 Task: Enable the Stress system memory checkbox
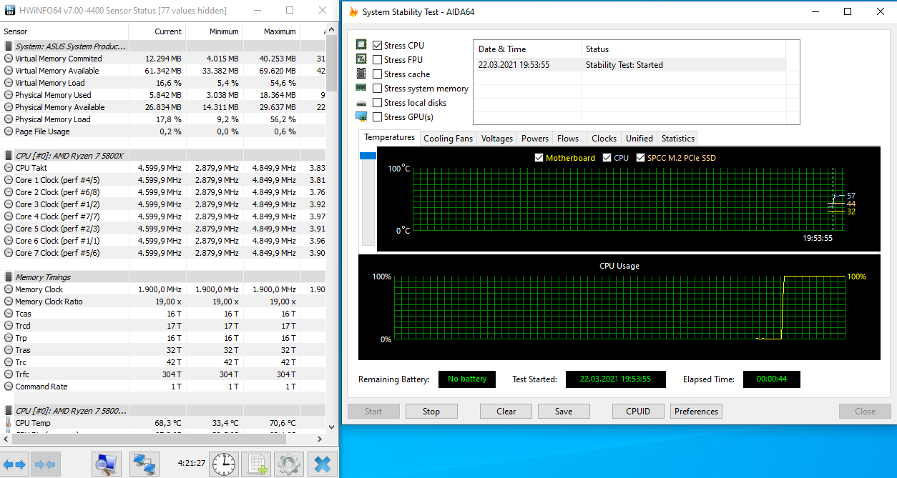[x=377, y=88]
